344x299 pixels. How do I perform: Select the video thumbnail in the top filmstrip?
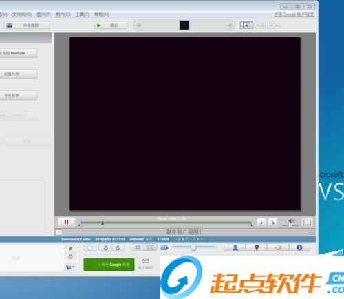(184, 25)
